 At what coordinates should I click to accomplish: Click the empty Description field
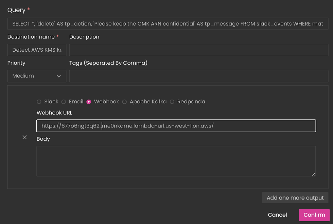(199, 50)
